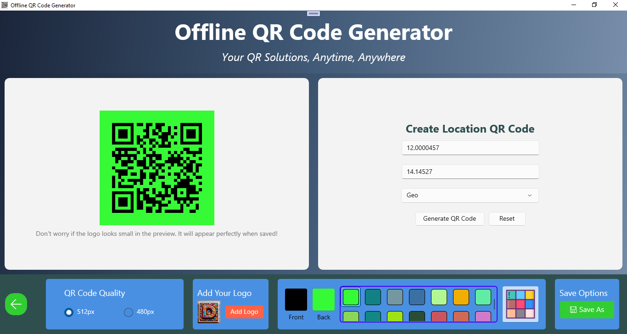Pick the steel blue palette swatch
The width and height of the screenshot is (627, 334).
tap(417, 297)
